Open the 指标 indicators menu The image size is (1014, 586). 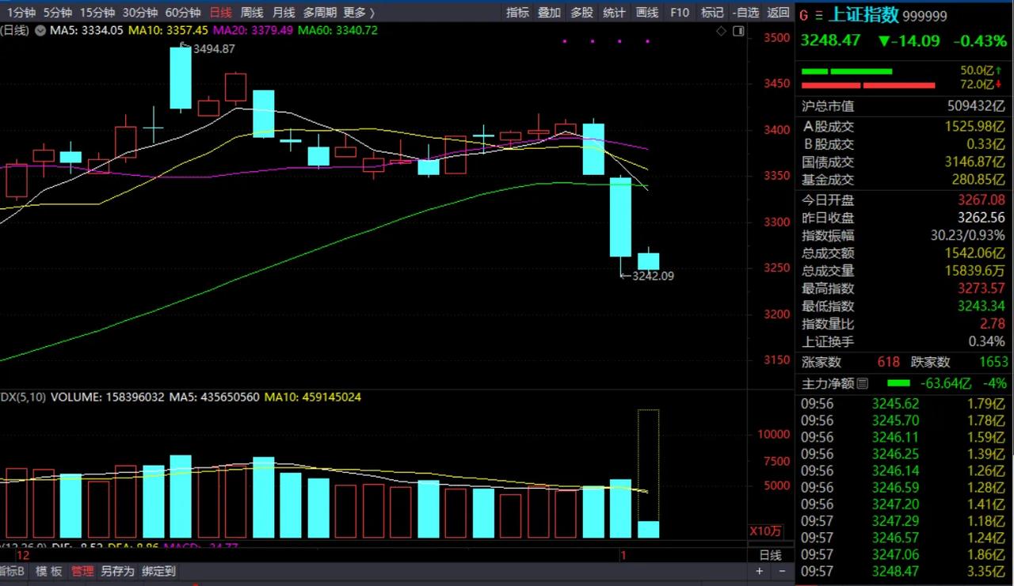click(517, 13)
